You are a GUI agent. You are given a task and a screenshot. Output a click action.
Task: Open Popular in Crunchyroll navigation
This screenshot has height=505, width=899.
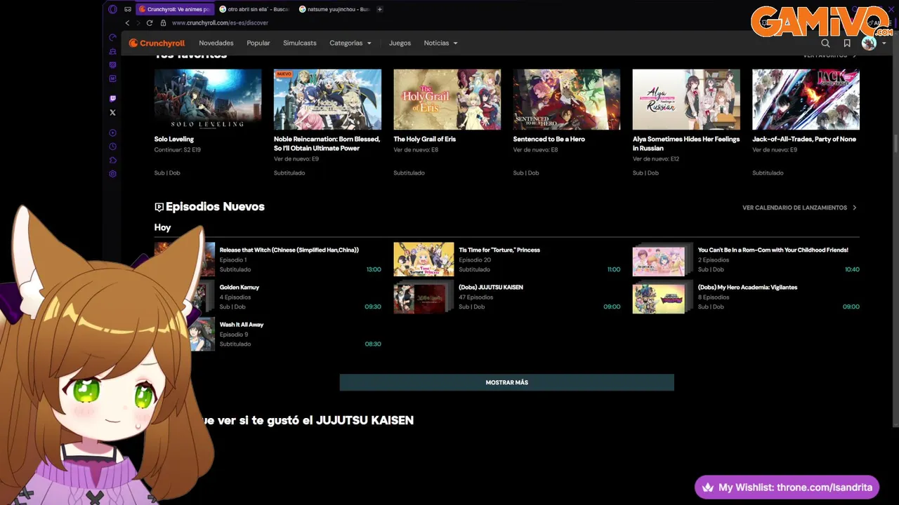point(258,43)
